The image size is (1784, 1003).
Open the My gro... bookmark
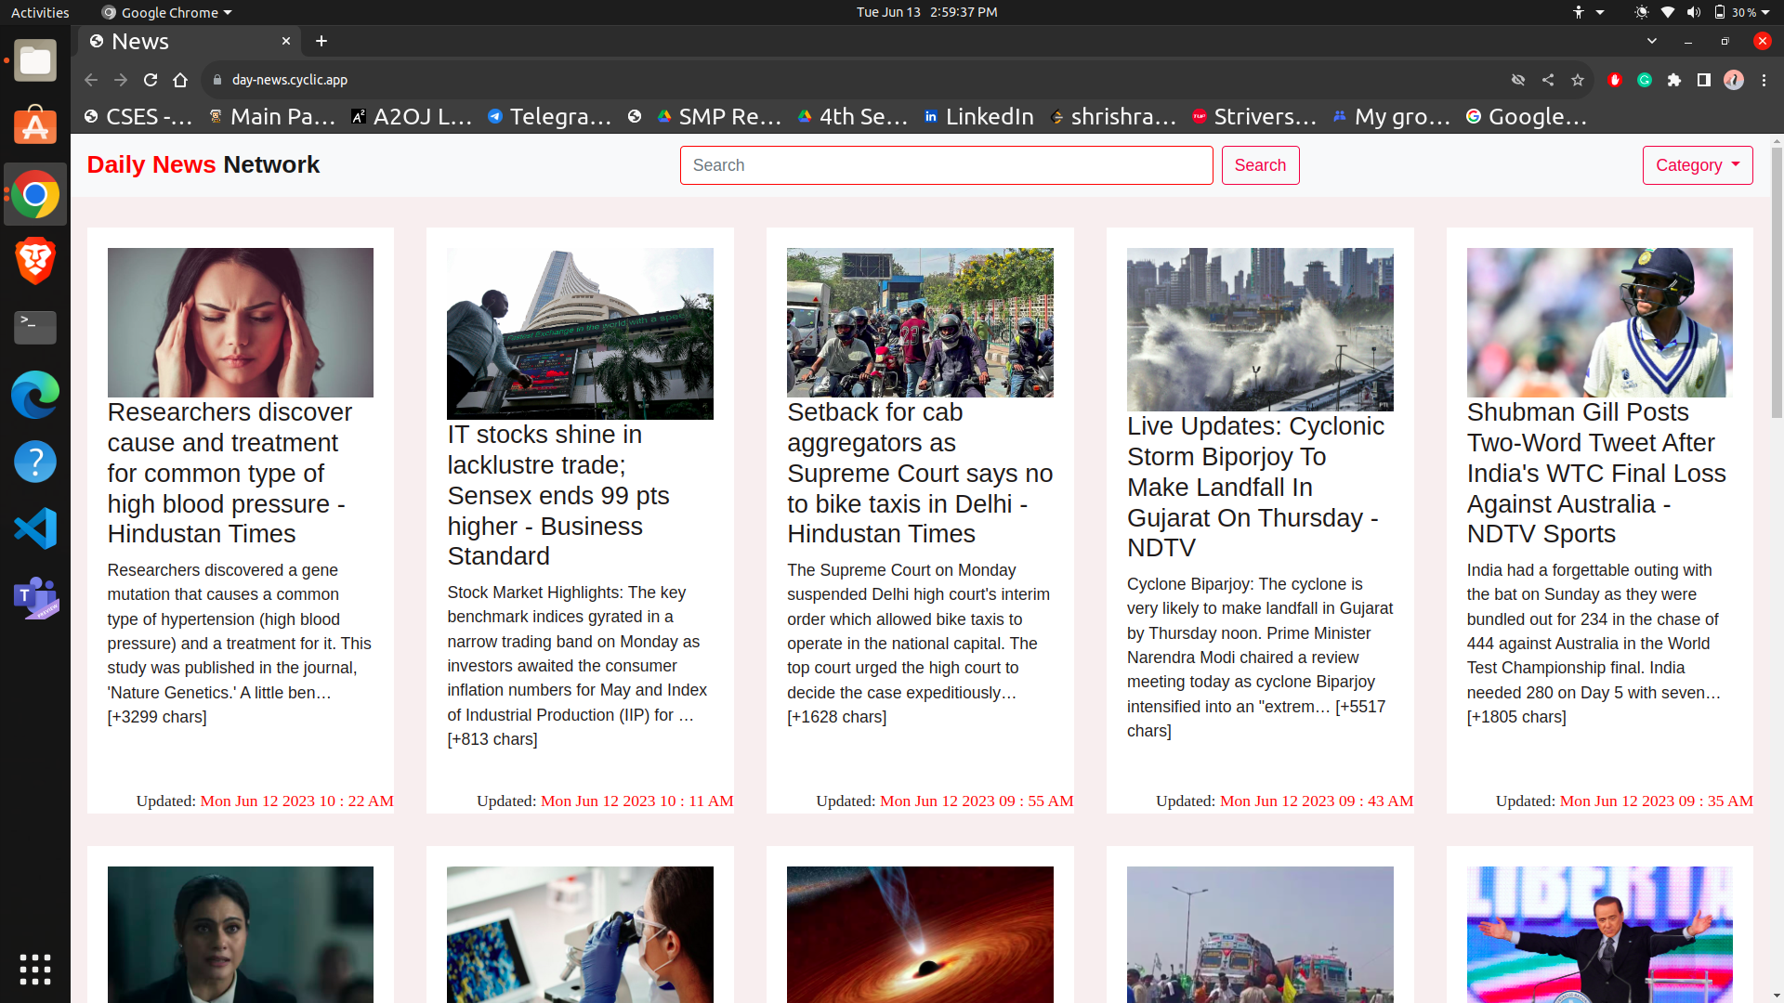point(1392,116)
